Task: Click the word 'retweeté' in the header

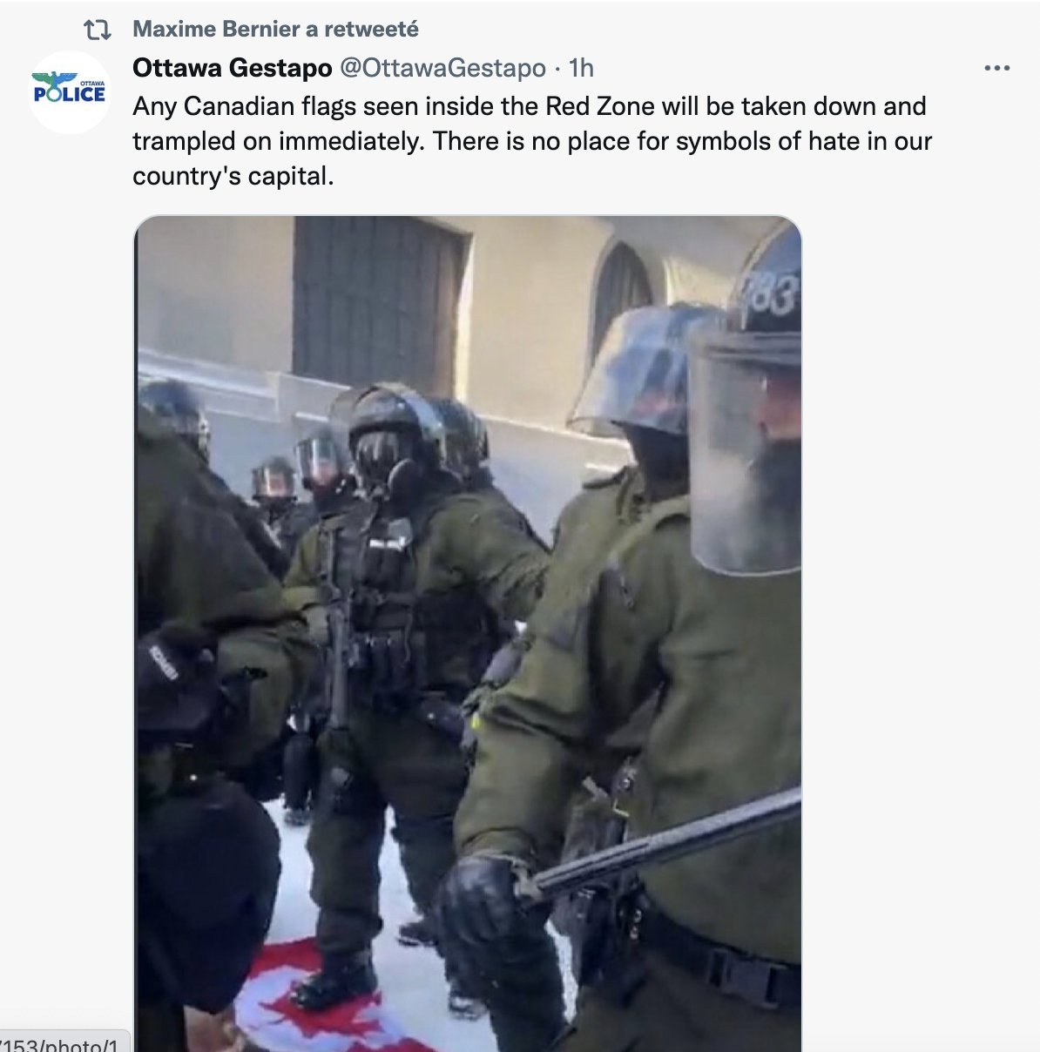Action: (371, 30)
